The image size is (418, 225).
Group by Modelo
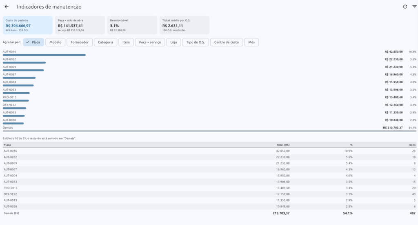[x=55, y=42]
